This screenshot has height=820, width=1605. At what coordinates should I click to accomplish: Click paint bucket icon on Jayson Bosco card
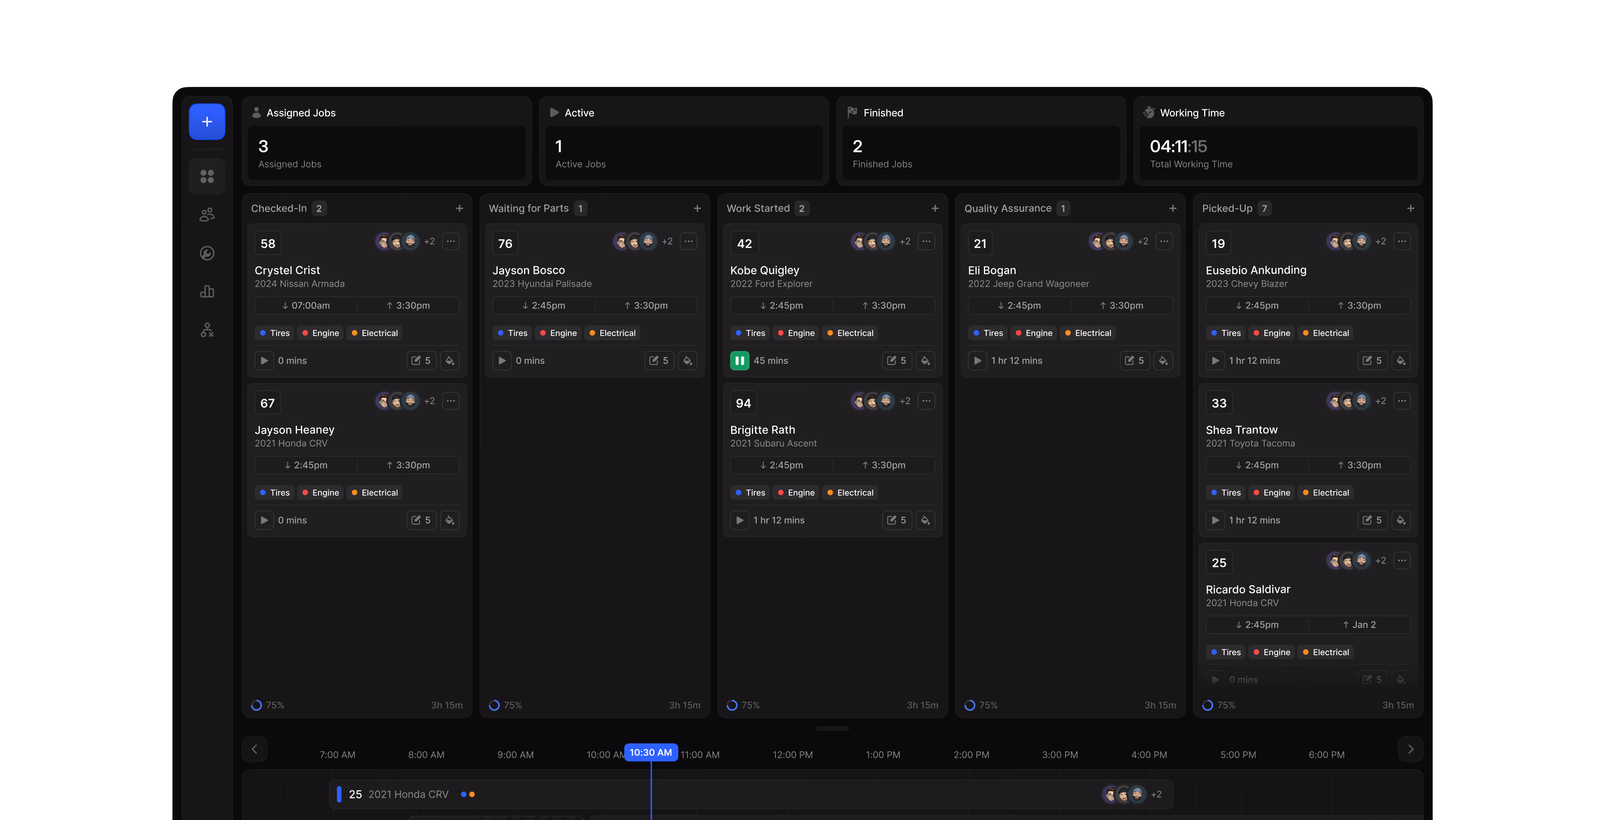pyautogui.click(x=687, y=361)
